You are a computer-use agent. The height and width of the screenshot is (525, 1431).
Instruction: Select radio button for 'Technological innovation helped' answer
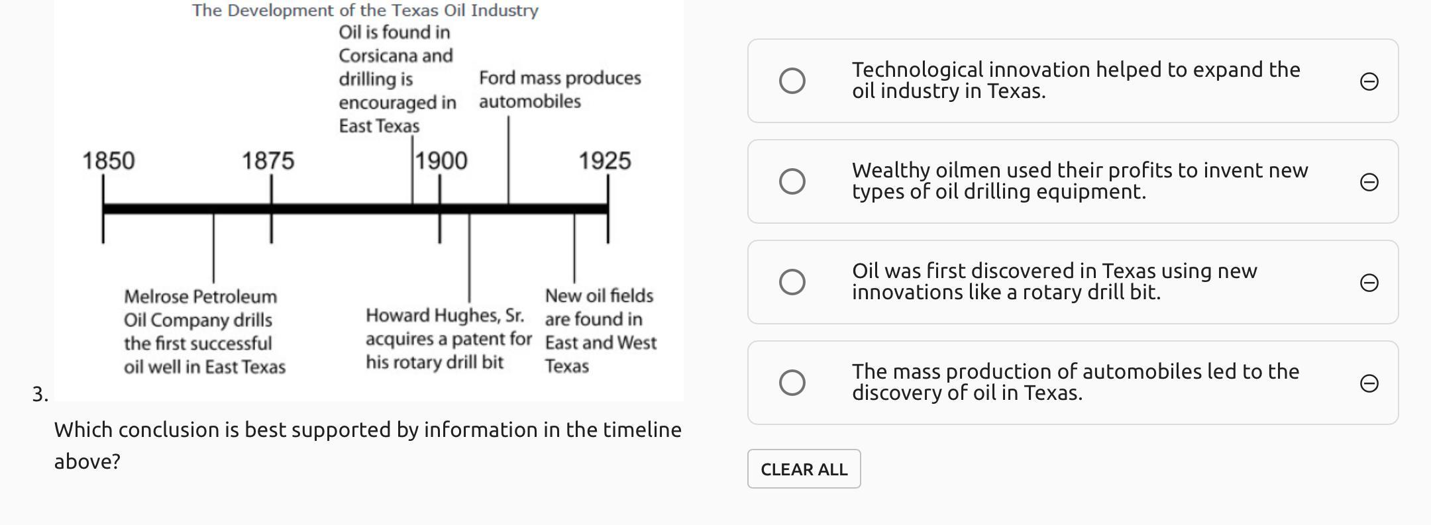pos(792,81)
